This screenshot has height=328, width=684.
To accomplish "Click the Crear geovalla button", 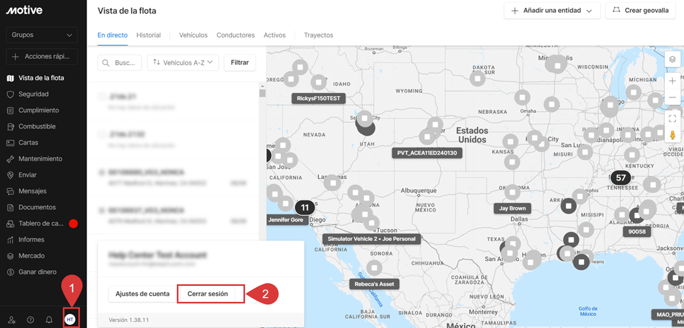I will click(x=640, y=11).
